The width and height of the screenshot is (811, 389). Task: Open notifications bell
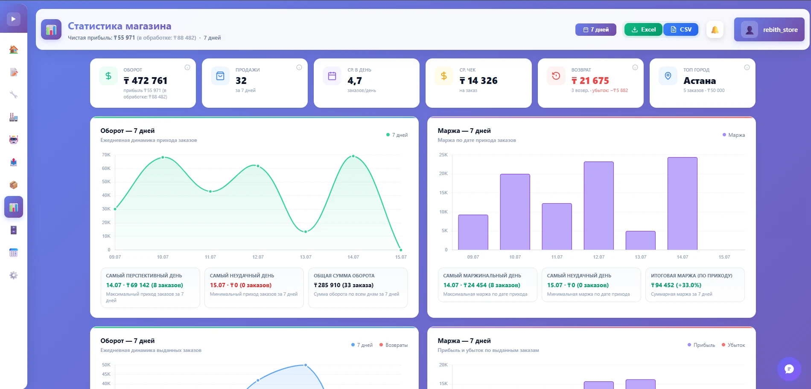pos(715,29)
